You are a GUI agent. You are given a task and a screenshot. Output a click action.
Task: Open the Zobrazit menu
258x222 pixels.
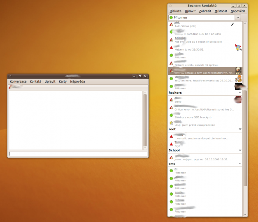point(205,11)
